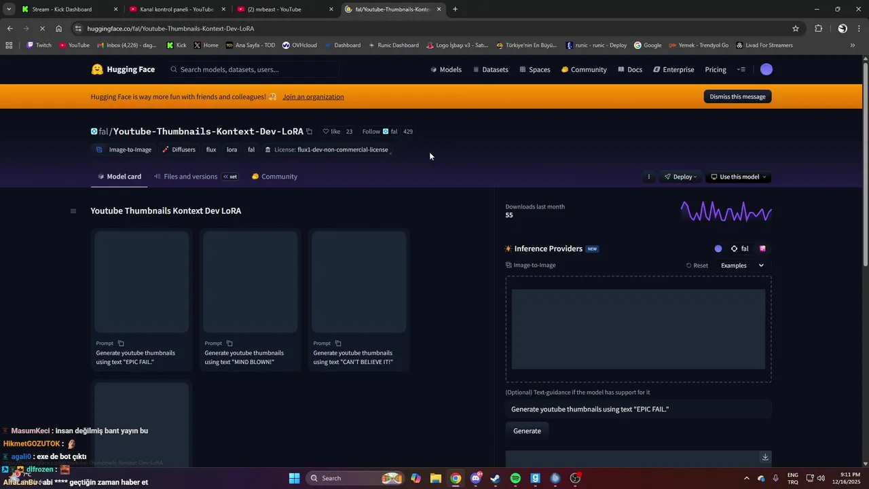Open the Community tab of the model
Screen dimensions: 869x489
point(274,177)
